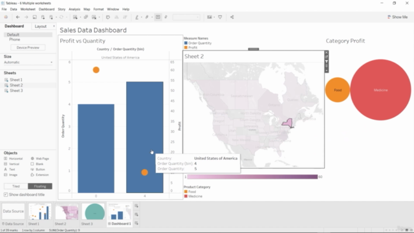Viewport: 414px width, 233px height.
Task: Open the Dashboard menu
Action: coord(47,9)
